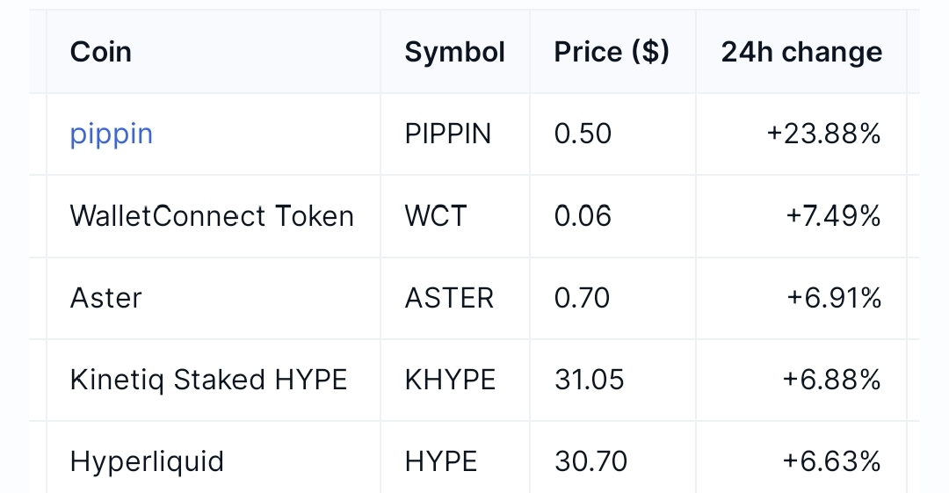Click the 0.06 price value

(583, 216)
